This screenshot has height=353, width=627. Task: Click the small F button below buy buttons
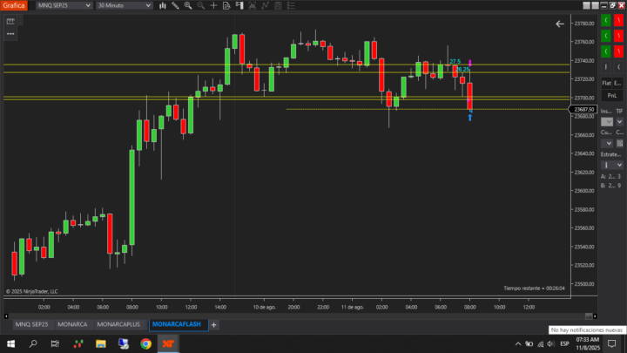click(x=606, y=67)
